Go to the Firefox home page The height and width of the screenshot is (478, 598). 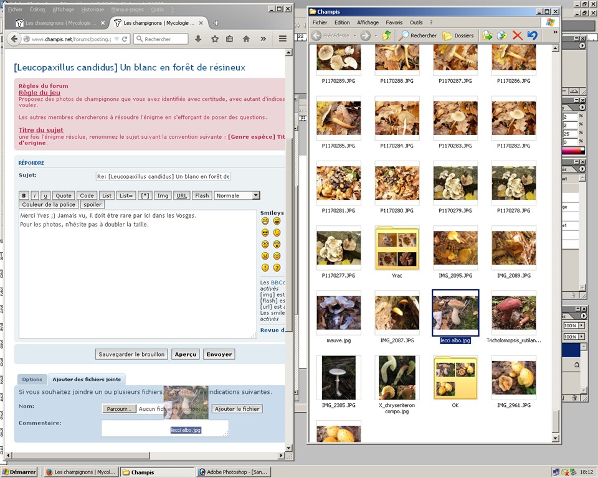click(246, 39)
